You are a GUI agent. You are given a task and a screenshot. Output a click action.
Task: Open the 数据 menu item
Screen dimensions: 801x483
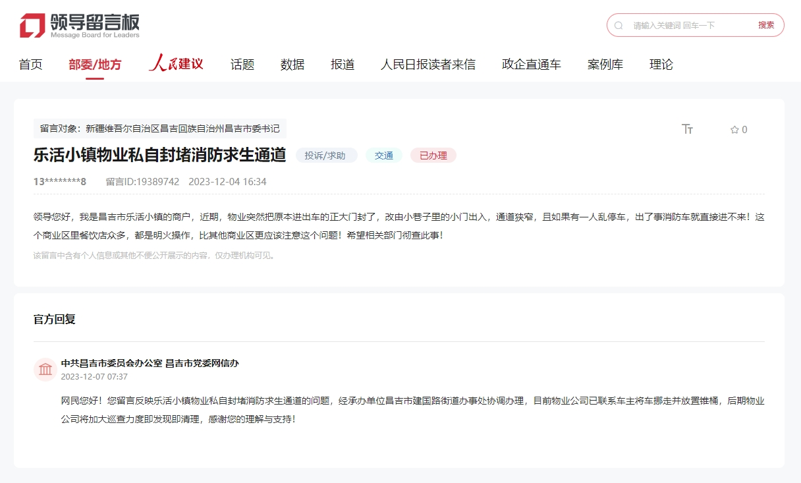(x=292, y=65)
